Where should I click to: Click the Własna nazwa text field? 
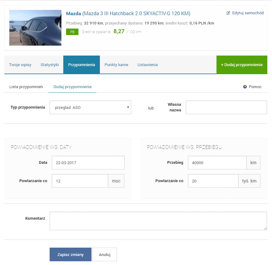click(226, 107)
